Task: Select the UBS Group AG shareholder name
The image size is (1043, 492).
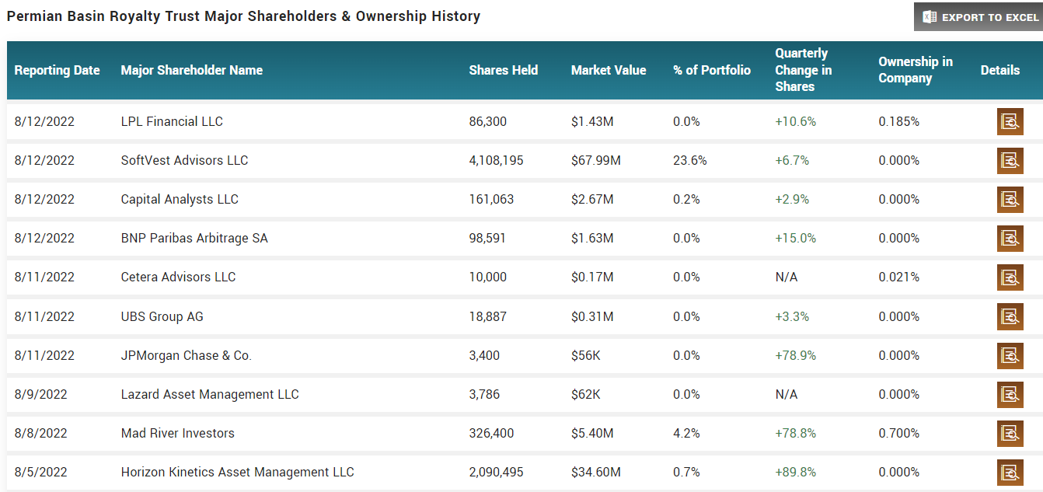Action: click(x=162, y=316)
